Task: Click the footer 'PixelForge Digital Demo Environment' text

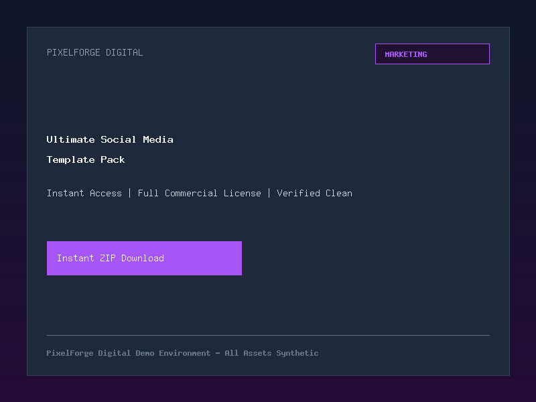Action: pyautogui.click(x=129, y=353)
